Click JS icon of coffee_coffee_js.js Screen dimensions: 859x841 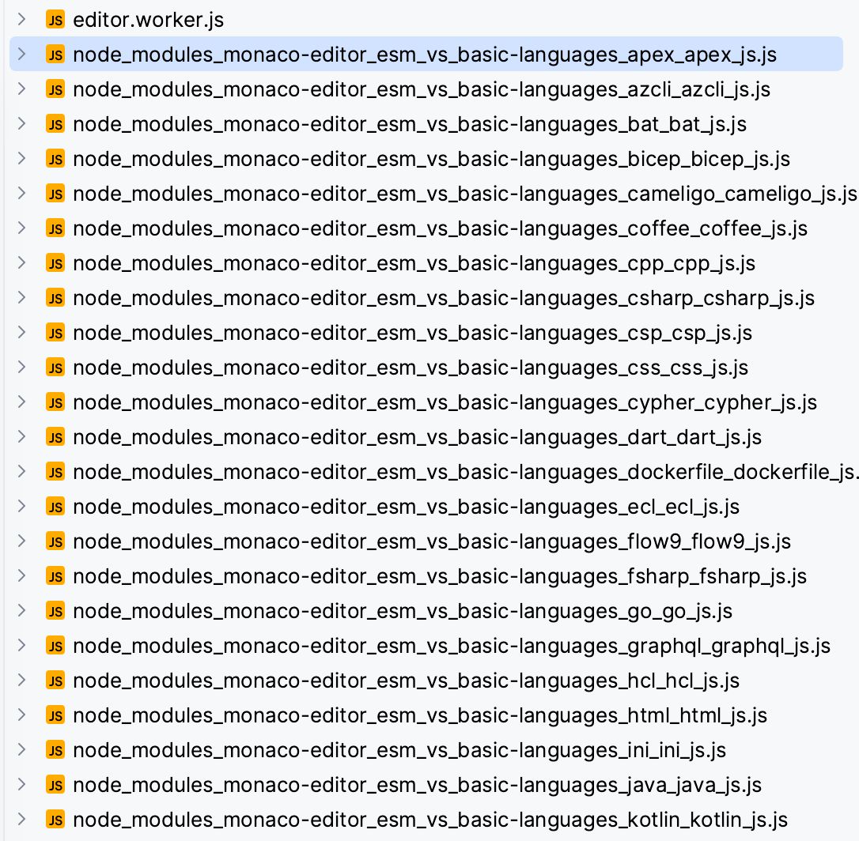(55, 228)
